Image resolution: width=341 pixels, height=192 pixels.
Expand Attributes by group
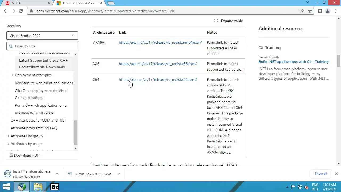8,136
